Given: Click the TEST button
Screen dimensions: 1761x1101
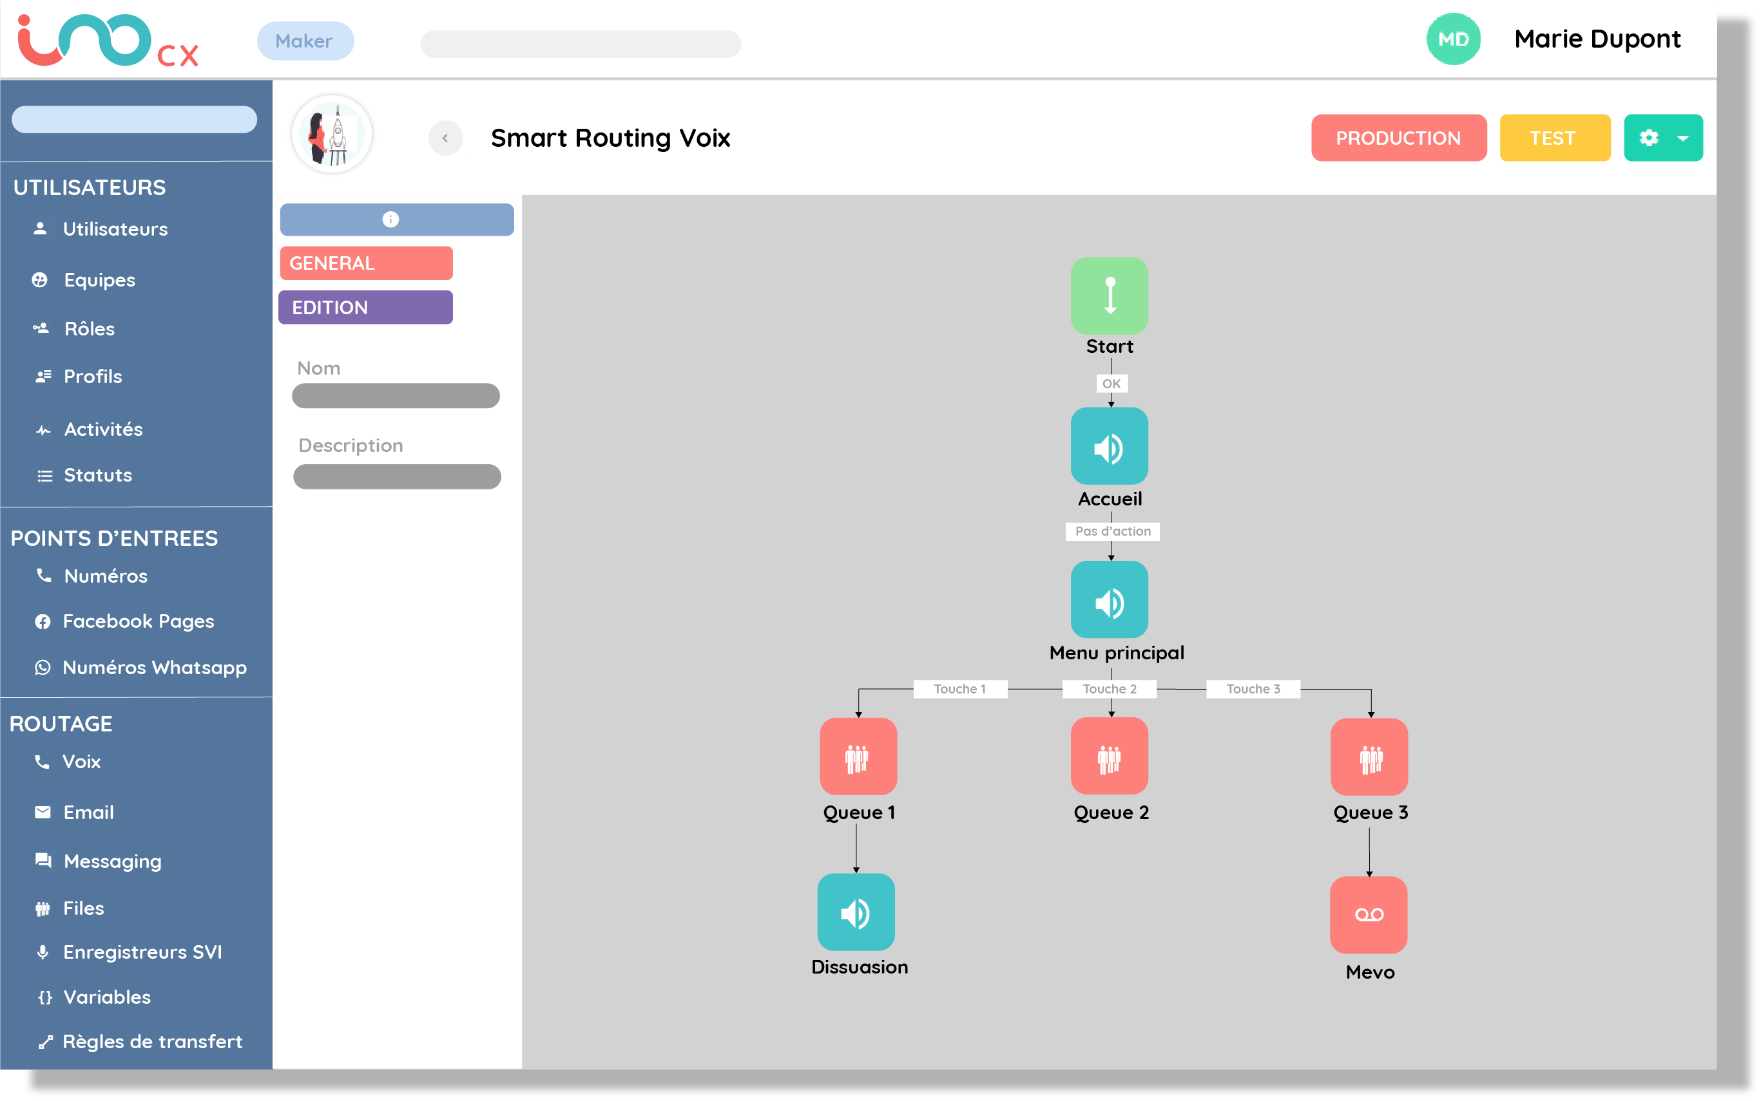Looking at the screenshot, I should 1554,138.
